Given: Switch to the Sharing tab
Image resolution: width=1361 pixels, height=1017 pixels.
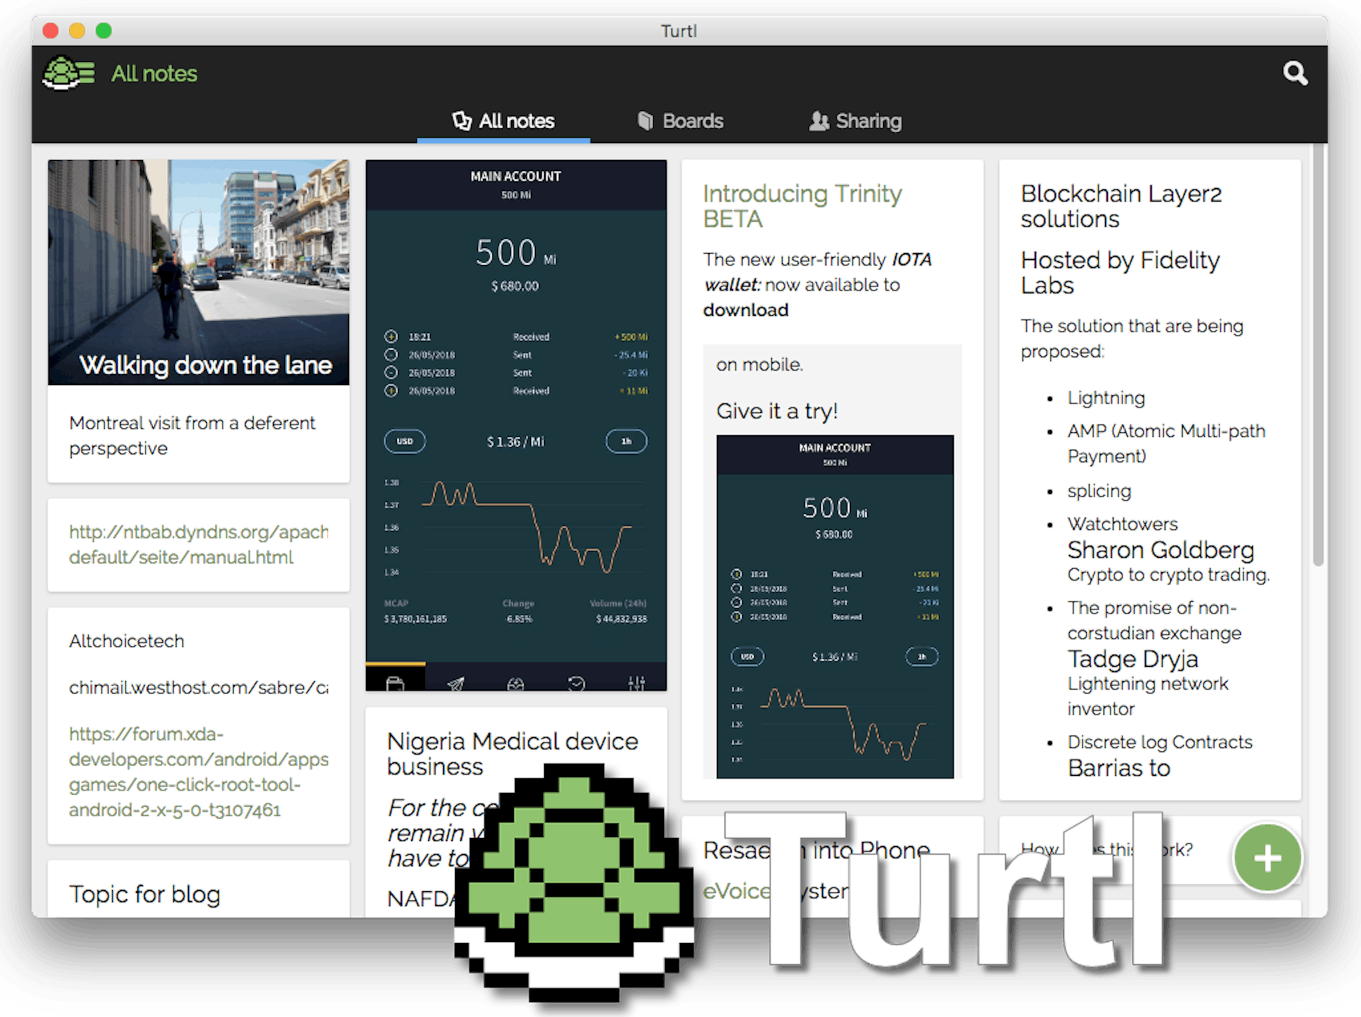Looking at the screenshot, I should tap(855, 121).
